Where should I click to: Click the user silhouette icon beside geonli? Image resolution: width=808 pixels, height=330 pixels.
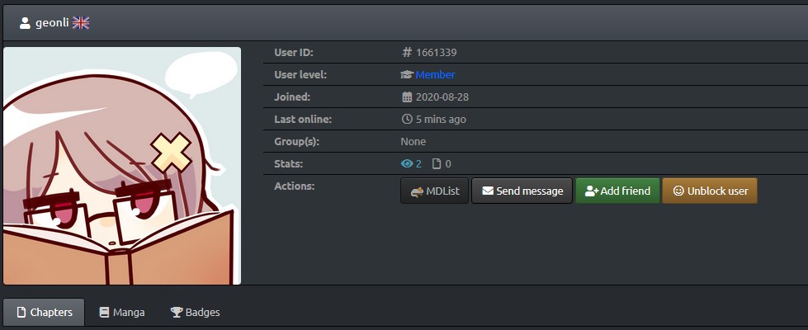click(x=25, y=23)
